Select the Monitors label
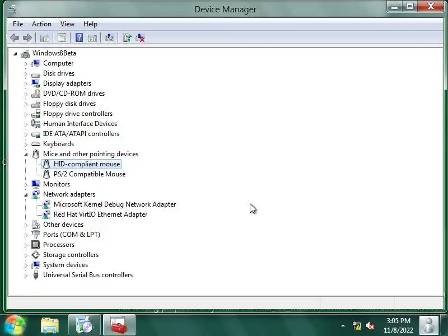 click(x=57, y=184)
